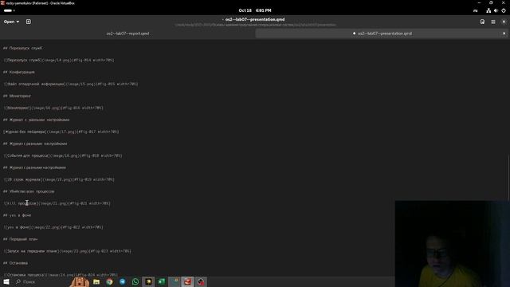Click the editor vertical scrollbar thumb
The height and width of the screenshot is (287, 510).
click(508, 177)
